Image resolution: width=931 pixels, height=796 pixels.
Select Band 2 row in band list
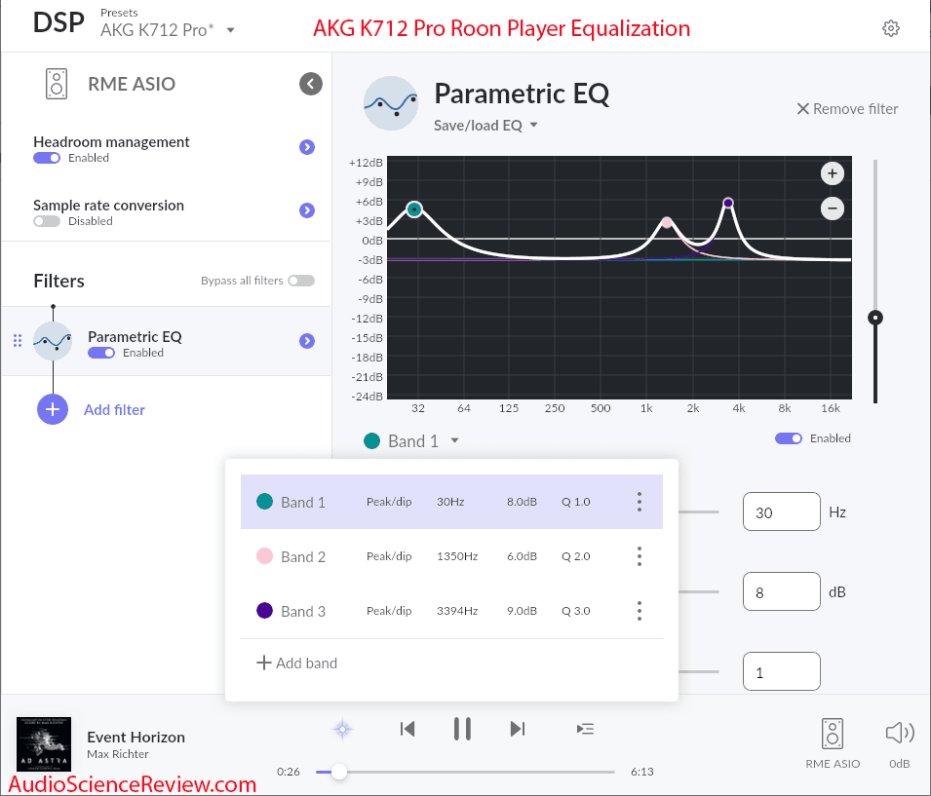(x=451, y=556)
